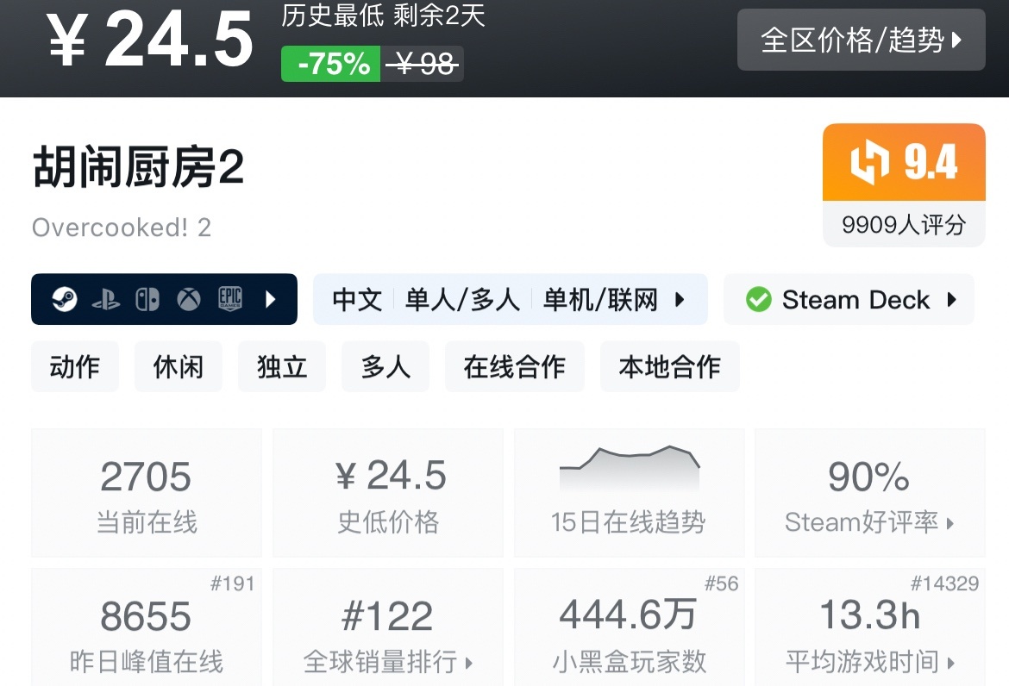Screen dimensions: 1009x686
Task: Expand the platform list arrow
Action: 271,300
